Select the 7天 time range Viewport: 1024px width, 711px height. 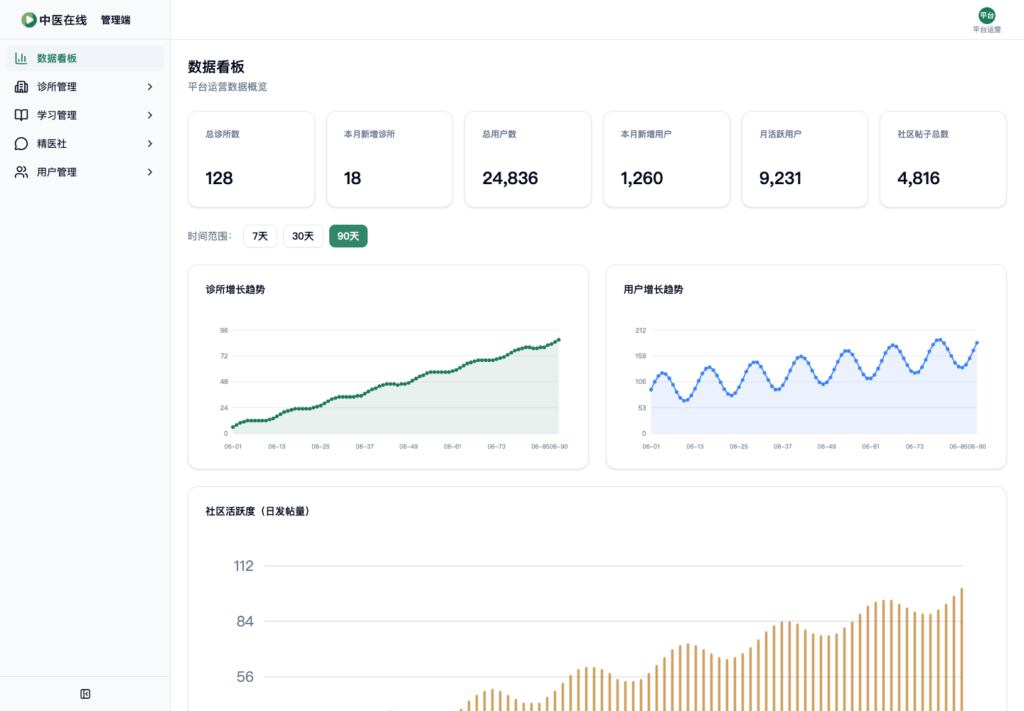click(260, 236)
